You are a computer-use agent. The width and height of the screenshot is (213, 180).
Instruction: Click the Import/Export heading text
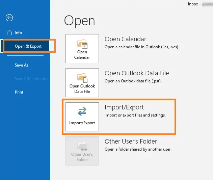coord(124,107)
